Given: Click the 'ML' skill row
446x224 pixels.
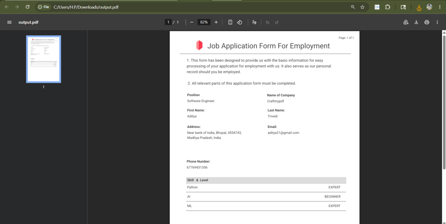Looking at the screenshot, I should click(x=266, y=206).
